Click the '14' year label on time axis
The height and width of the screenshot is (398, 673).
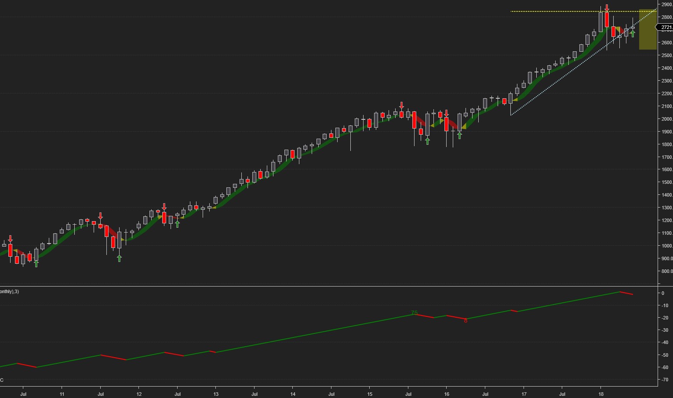(293, 394)
